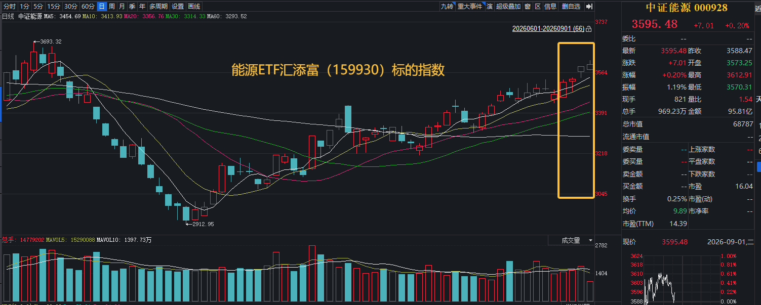Click the latest price 3595.48 under the title

pos(654,24)
